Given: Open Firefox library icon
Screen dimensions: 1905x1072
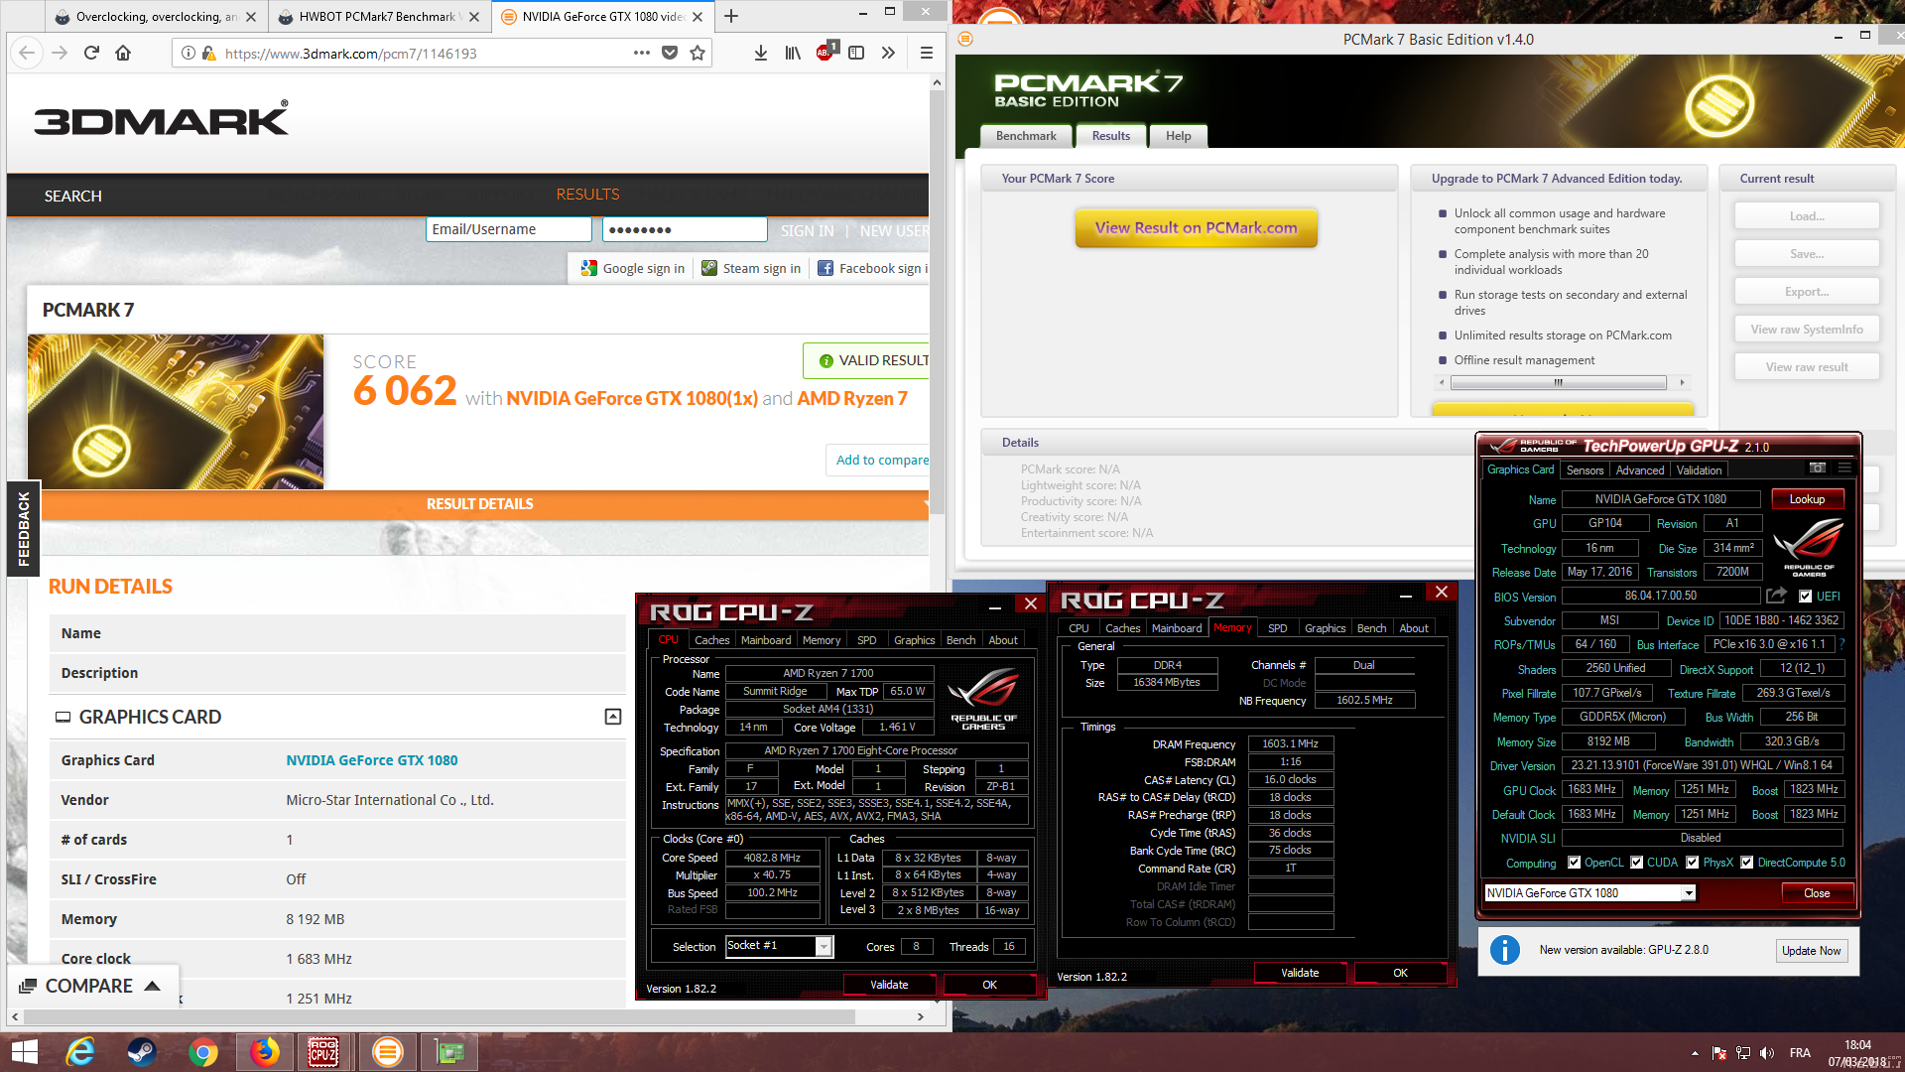Looking at the screenshot, I should [x=793, y=53].
